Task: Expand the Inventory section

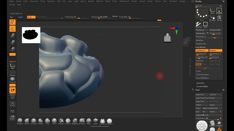Action: pyautogui.click(x=200, y=83)
